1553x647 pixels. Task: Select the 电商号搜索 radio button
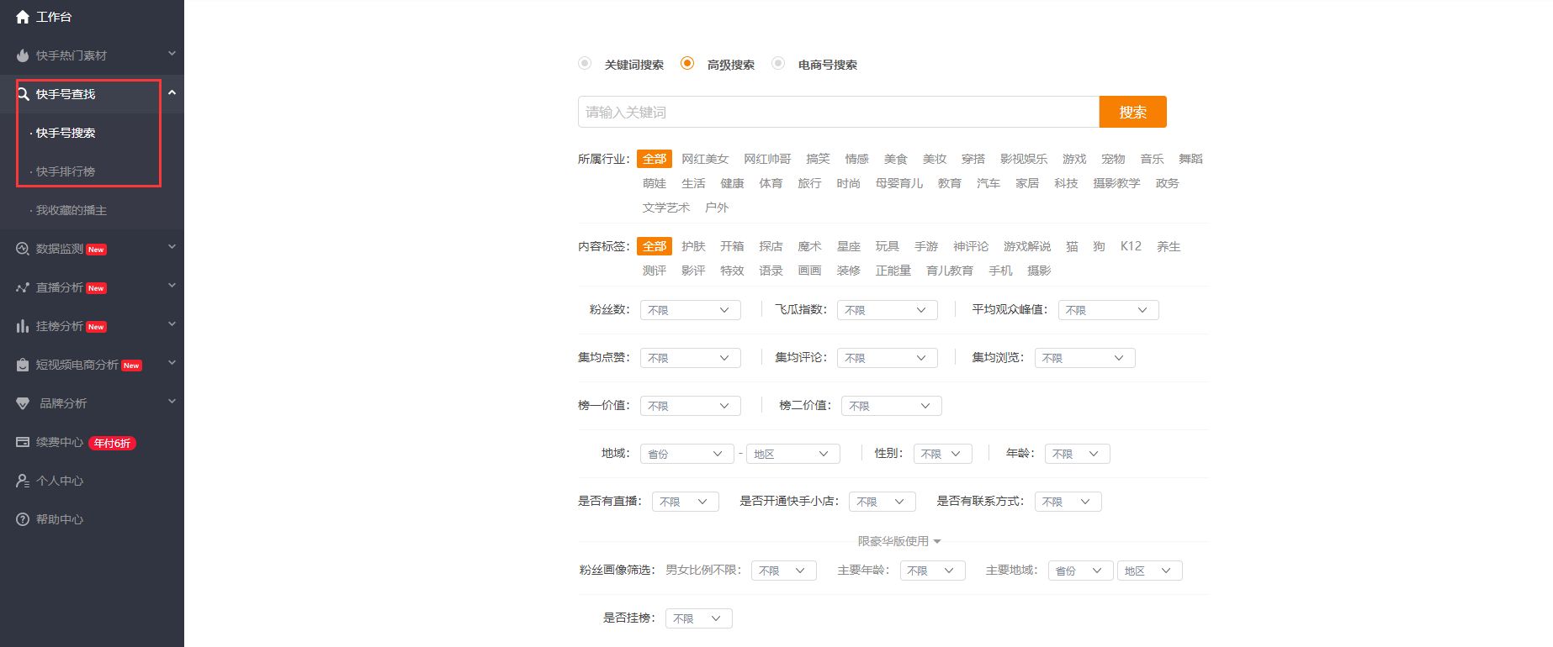point(778,63)
